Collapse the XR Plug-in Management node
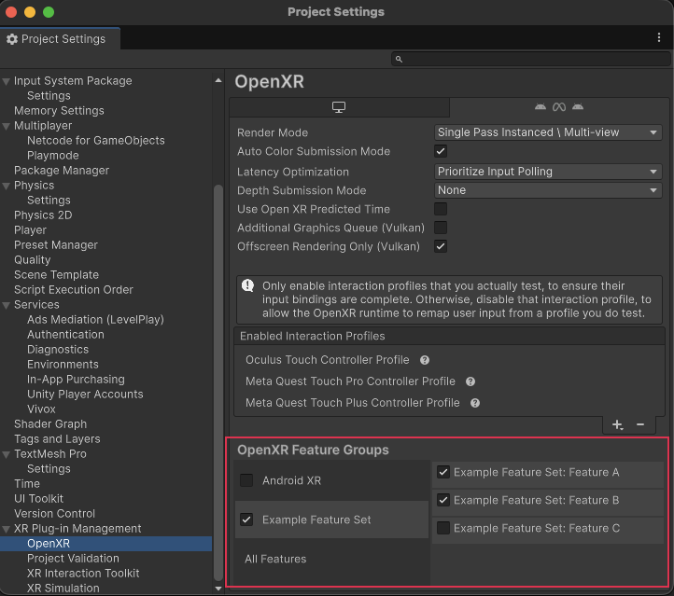The height and width of the screenshot is (596, 674). [x=6, y=530]
